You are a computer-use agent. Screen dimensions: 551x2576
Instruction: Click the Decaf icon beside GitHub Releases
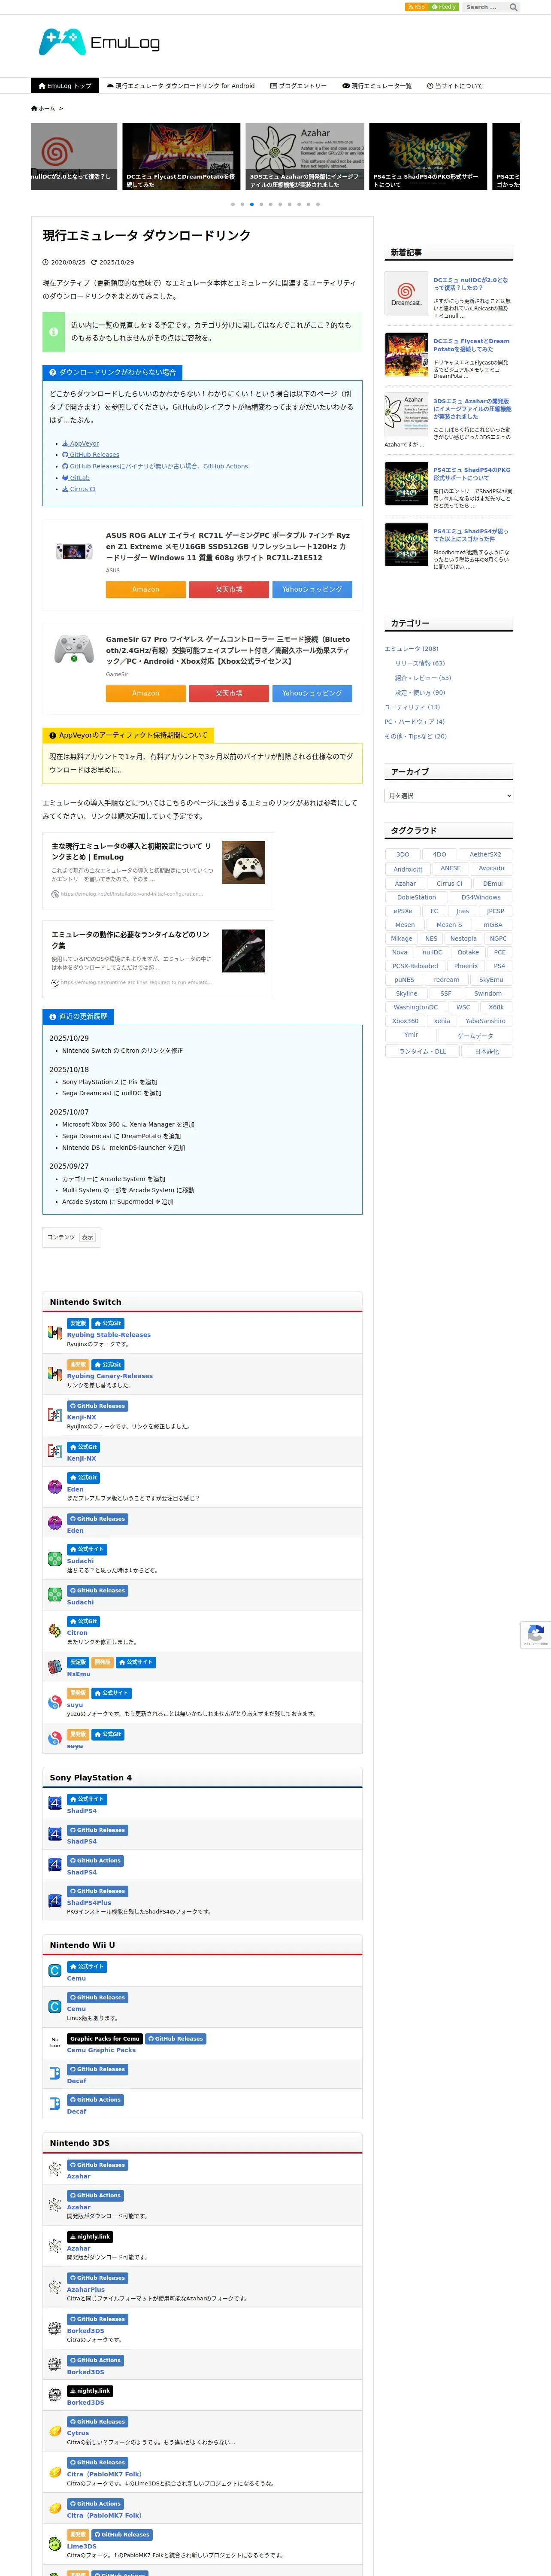pyautogui.click(x=55, y=2074)
